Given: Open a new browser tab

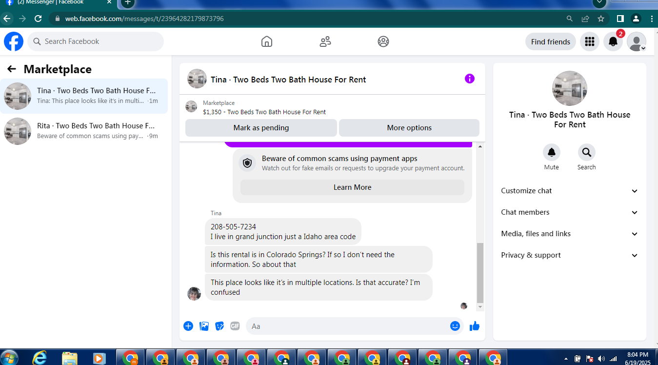Looking at the screenshot, I should pos(127,2).
